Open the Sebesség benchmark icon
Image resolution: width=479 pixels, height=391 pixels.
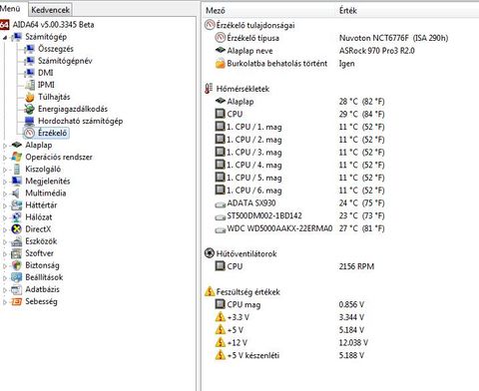point(16,301)
